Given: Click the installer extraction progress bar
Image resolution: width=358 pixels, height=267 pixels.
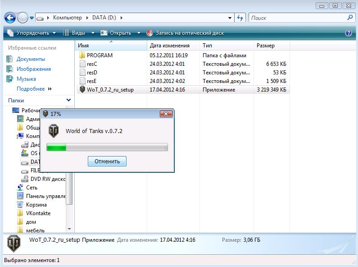Looking at the screenshot, I should click(107, 147).
